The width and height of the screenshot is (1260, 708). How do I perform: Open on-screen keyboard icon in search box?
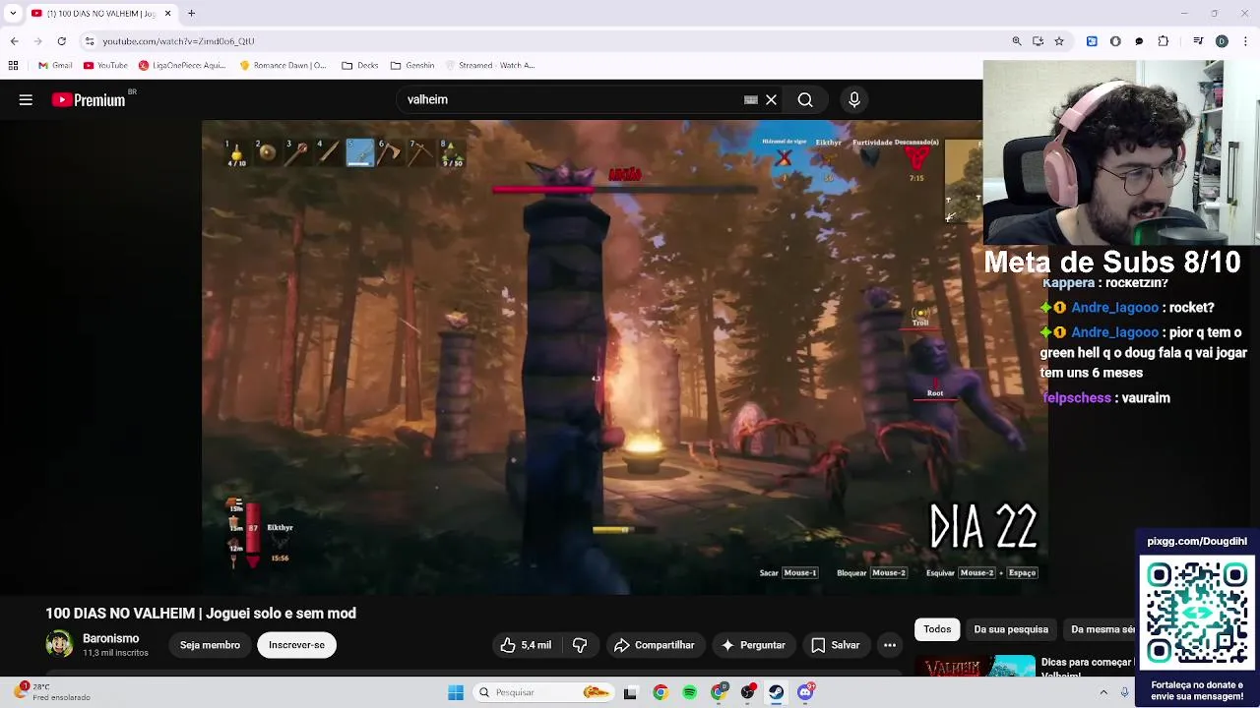pos(751,99)
